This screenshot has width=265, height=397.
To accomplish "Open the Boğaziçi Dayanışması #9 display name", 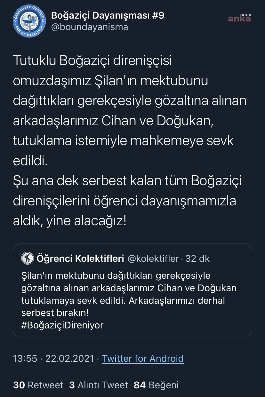I will click(x=108, y=15).
